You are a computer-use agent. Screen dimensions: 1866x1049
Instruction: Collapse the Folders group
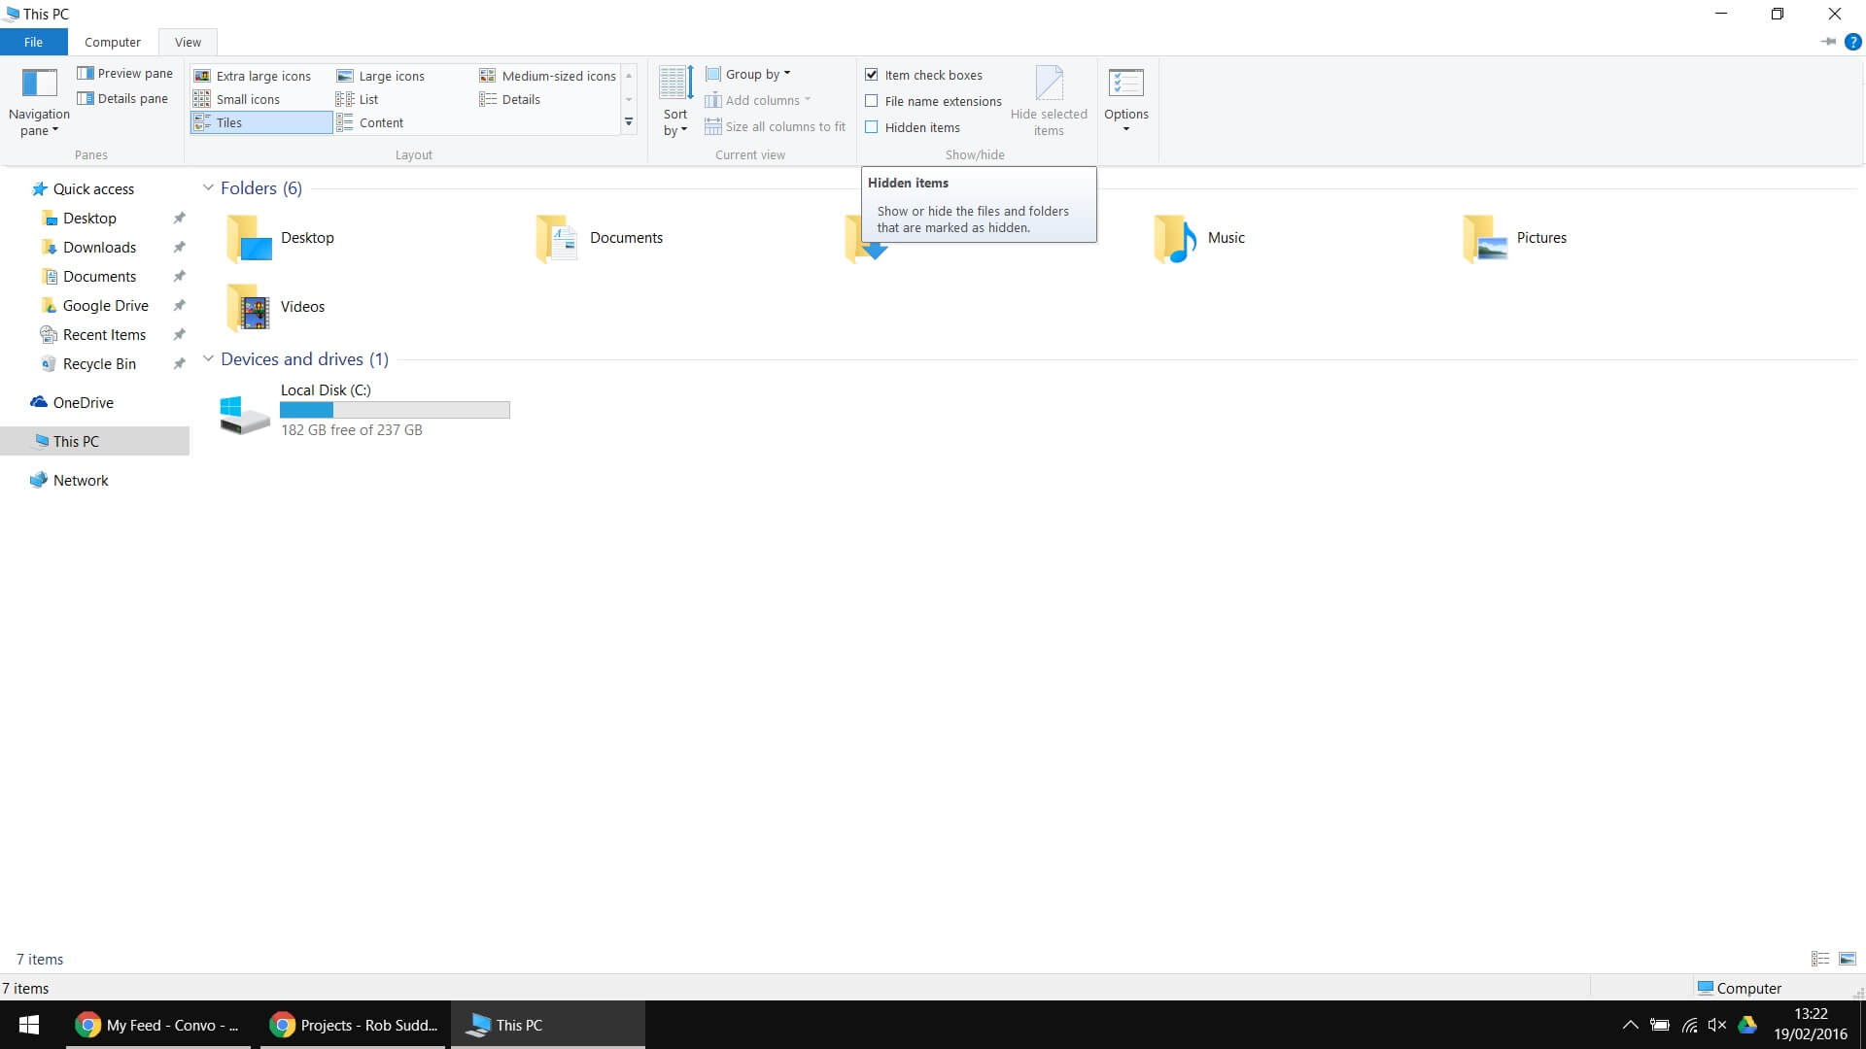(x=208, y=187)
